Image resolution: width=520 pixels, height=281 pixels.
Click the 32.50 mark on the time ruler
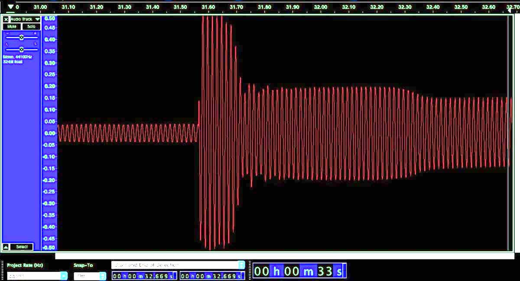pyautogui.click(x=461, y=7)
